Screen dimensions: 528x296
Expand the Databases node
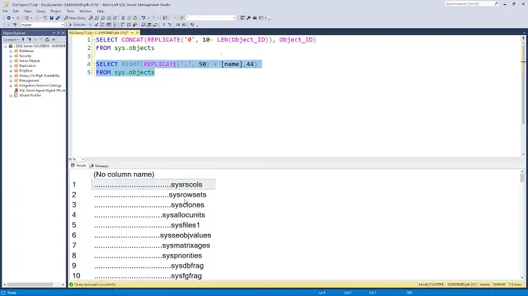pos(11,51)
